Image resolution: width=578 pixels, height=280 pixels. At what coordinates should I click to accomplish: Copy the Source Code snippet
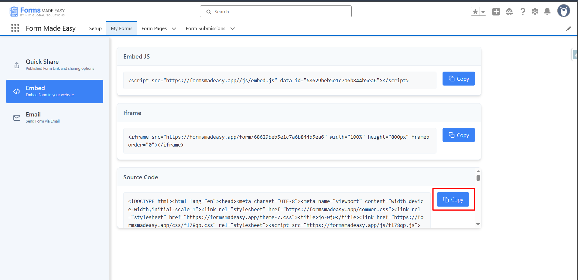point(453,200)
